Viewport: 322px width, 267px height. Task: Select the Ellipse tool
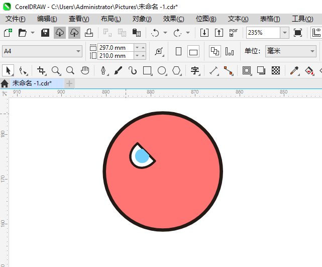click(x=162, y=70)
